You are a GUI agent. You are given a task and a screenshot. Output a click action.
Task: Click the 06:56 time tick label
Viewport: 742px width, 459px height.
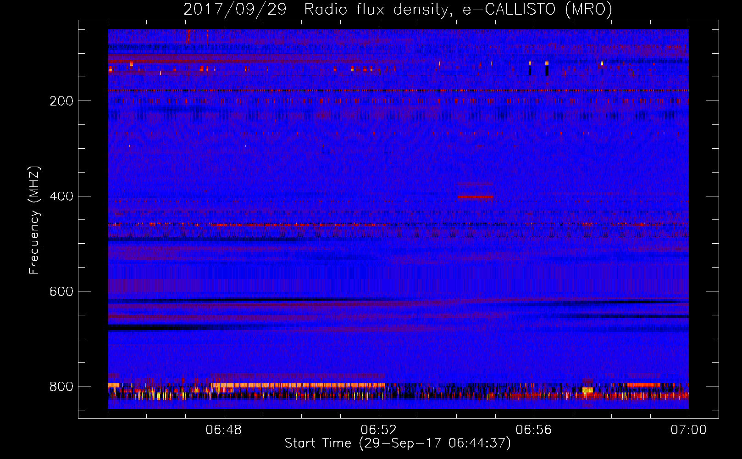(x=534, y=430)
